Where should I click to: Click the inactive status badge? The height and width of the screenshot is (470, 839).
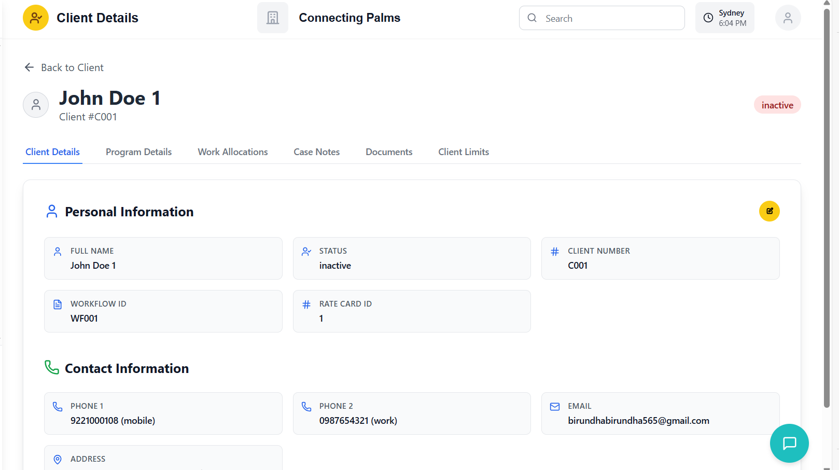coord(777,105)
